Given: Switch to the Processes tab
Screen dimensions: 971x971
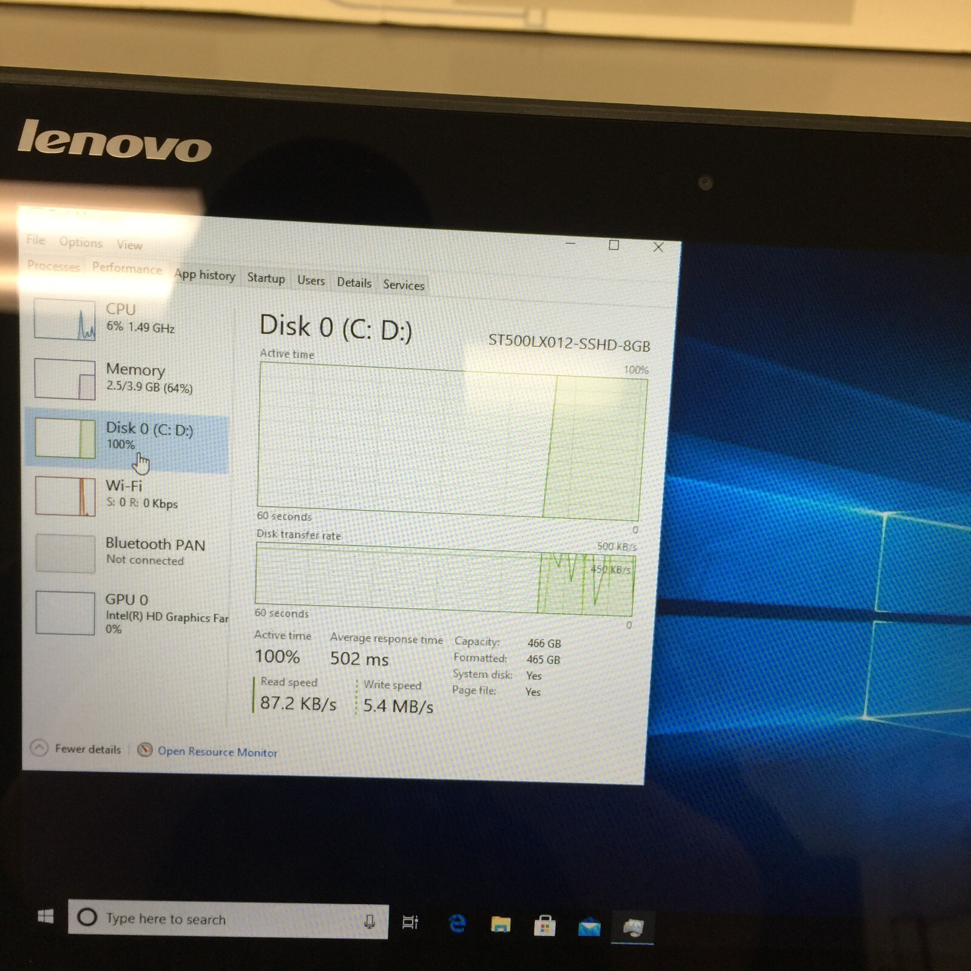Looking at the screenshot, I should point(53,266).
